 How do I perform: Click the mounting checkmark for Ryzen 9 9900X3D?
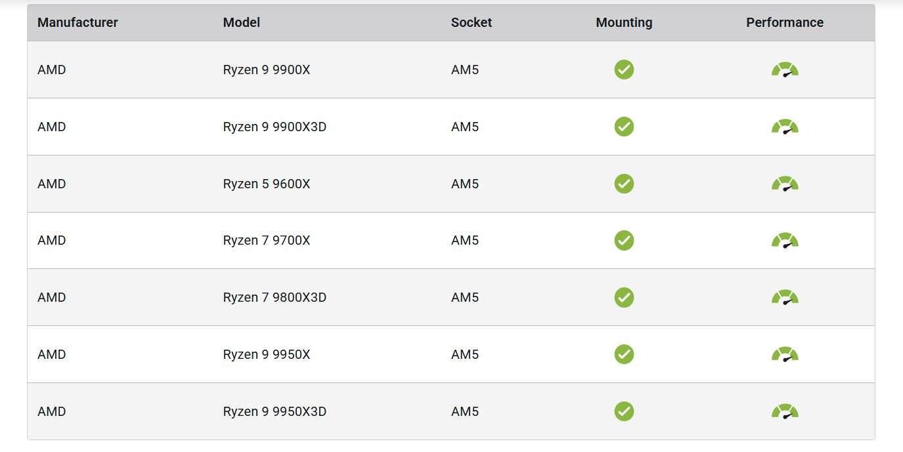pos(624,127)
